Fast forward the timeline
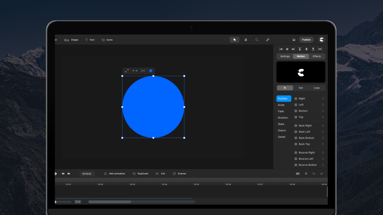The height and width of the screenshot is (215, 383). tap(69, 174)
